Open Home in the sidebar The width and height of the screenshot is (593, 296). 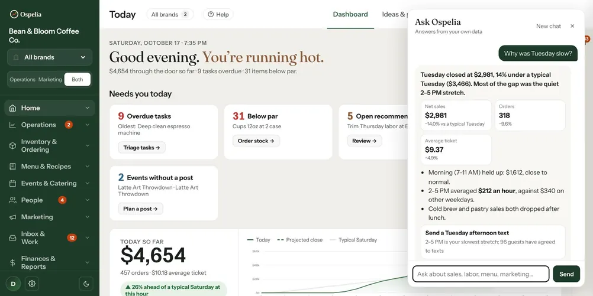[x=50, y=108]
